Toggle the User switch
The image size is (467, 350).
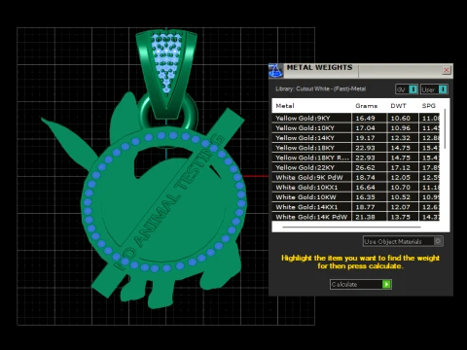[x=434, y=89]
